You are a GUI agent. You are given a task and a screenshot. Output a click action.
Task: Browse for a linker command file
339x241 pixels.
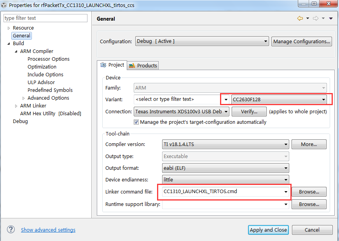coord(309,192)
